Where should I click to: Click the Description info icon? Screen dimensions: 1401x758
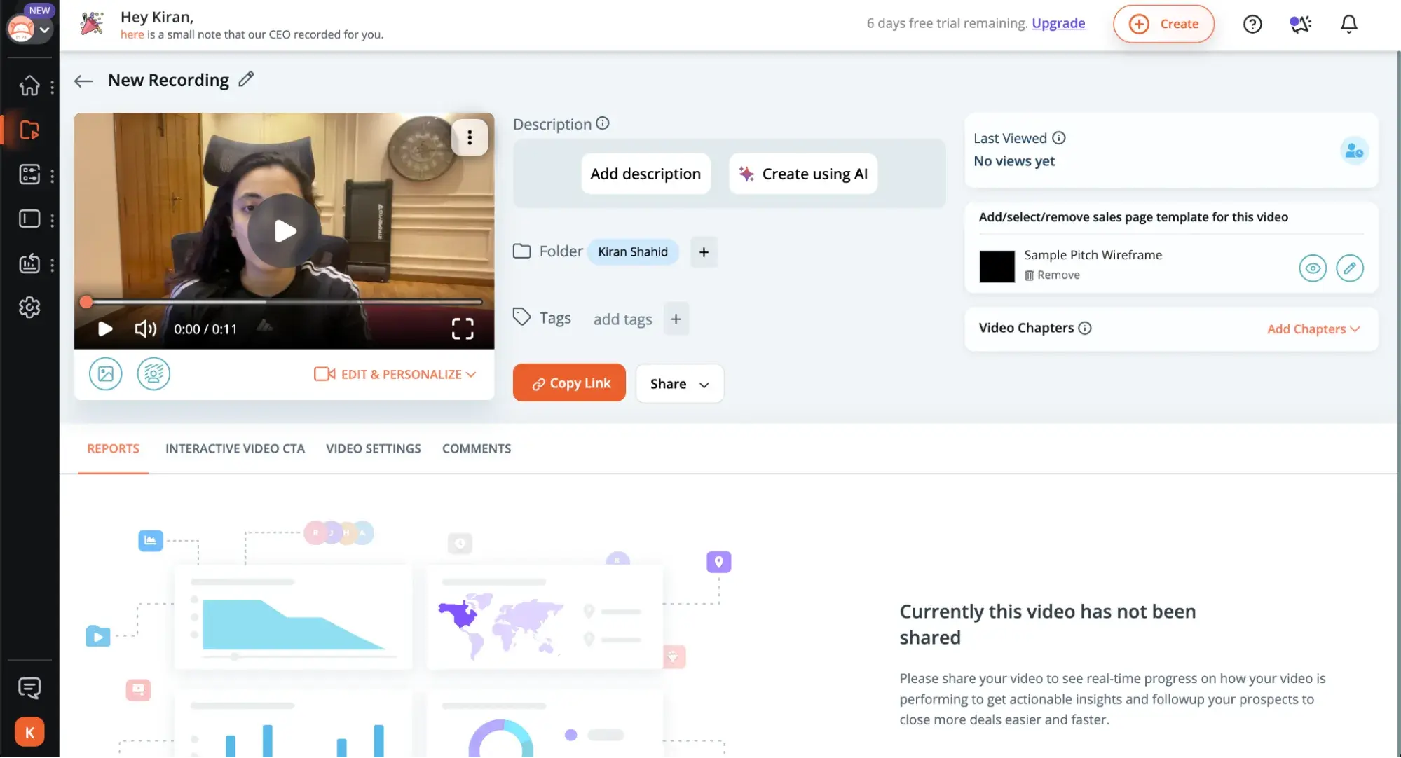point(603,123)
